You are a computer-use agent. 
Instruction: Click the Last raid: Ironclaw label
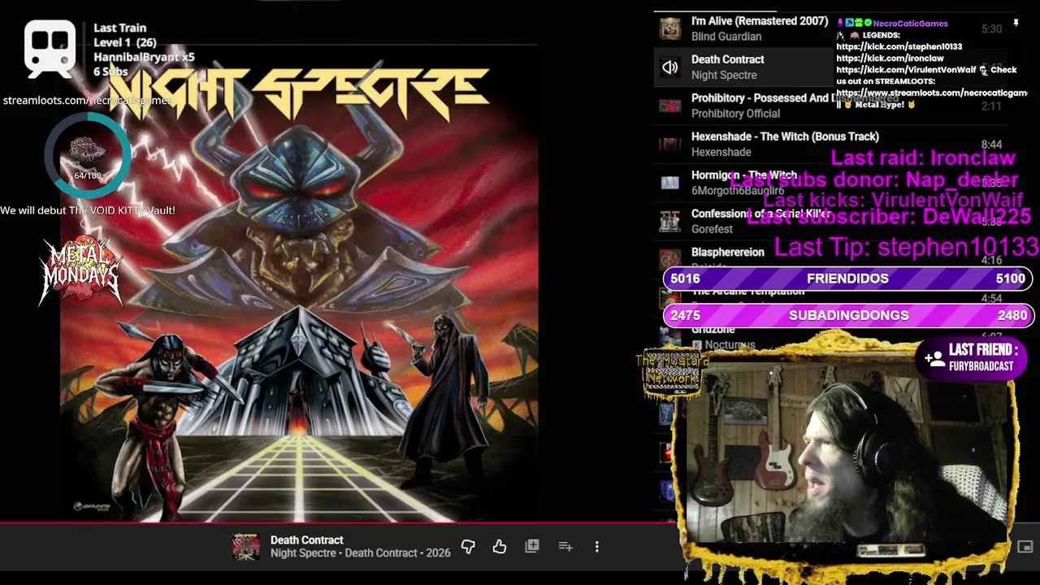923,158
